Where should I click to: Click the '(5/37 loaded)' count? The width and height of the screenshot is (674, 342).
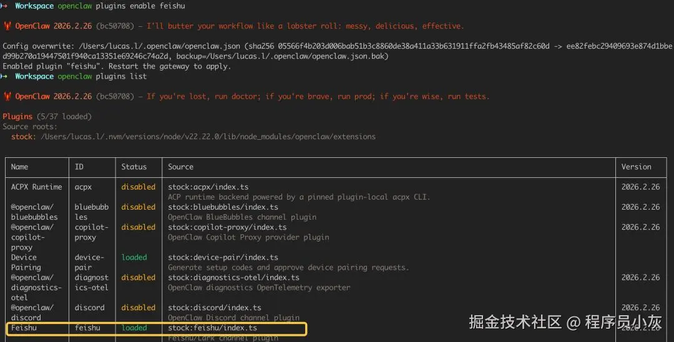pos(64,117)
